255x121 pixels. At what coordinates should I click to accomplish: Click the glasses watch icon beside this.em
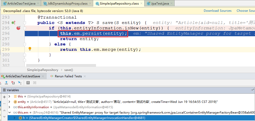15,113
